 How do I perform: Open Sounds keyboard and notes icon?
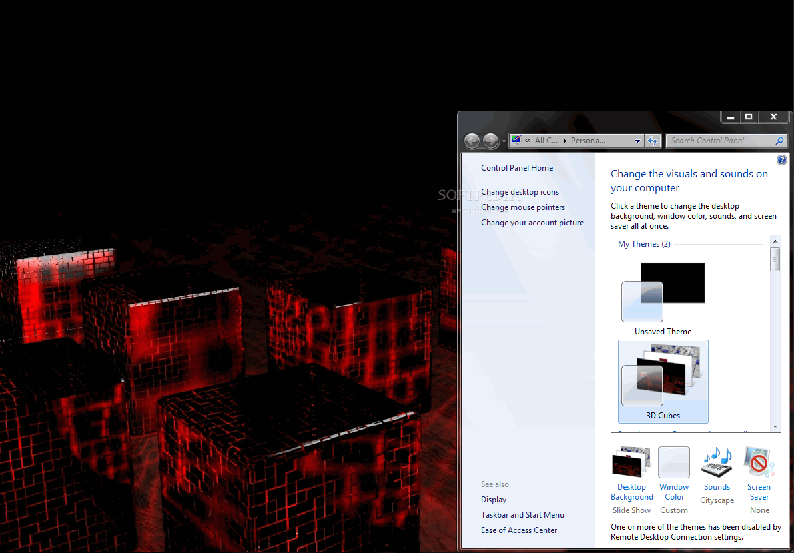pos(717,462)
